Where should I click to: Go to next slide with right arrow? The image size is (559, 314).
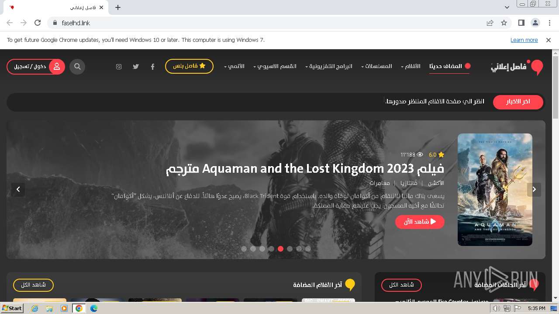[x=534, y=189]
